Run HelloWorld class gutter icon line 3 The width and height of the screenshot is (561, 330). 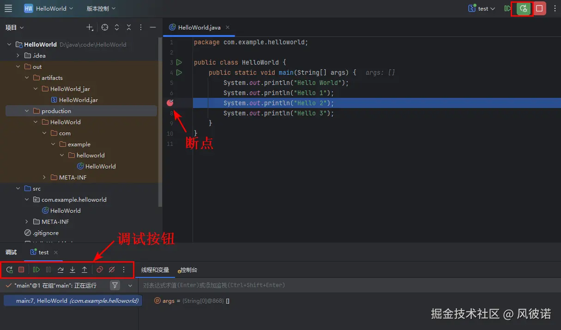coord(179,62)
